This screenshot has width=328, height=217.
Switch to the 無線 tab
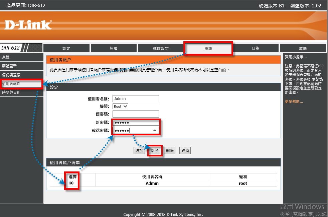[114, 48]
